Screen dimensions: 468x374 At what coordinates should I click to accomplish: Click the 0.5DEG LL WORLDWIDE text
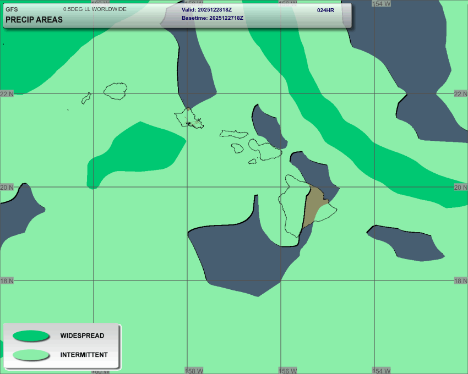[x=95, y=9]
